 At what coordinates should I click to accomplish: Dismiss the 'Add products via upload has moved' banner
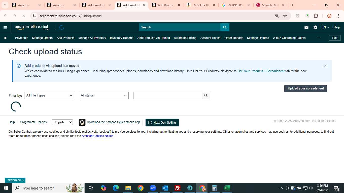click(x=325, y=66)
